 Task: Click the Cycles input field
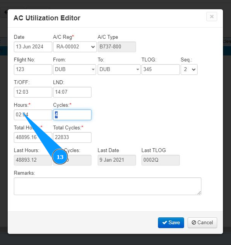tap(72, 115)
